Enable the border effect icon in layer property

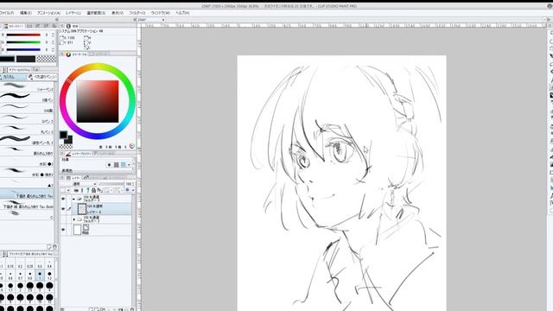pyautogui.click(x=110, y=165)
